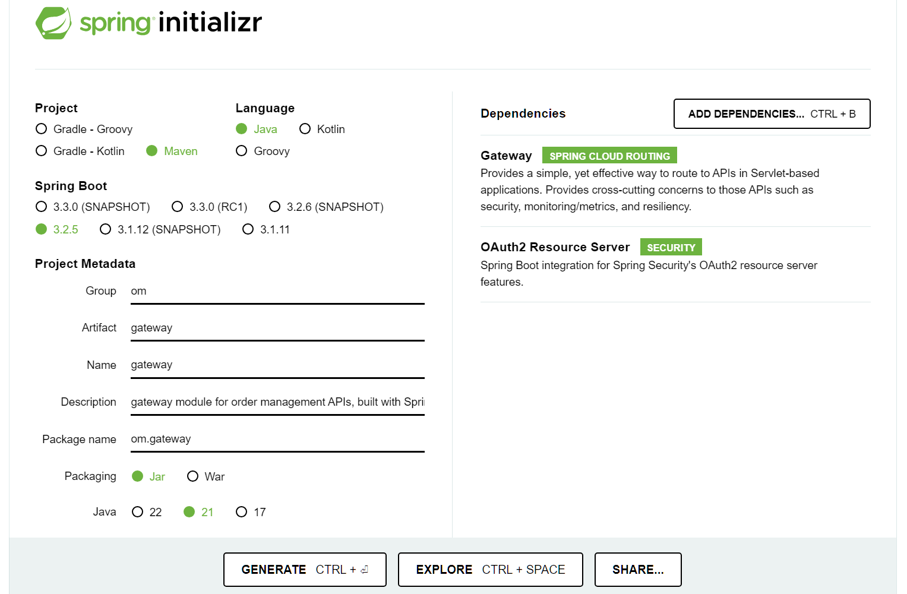Click the spring initializr title text

point(171,23)
